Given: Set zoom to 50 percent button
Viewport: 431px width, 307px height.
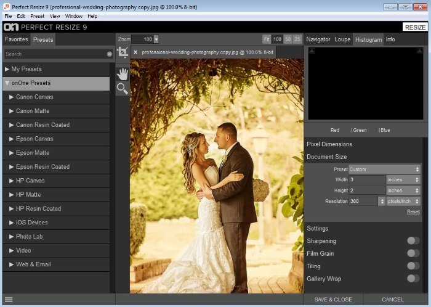Looking at the screenshot, I should click(288, 39).
